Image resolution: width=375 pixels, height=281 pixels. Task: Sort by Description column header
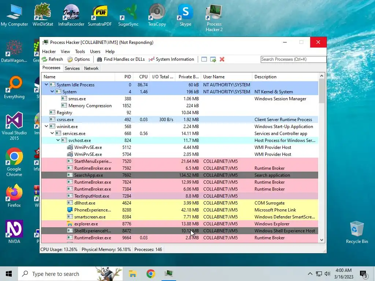click(x=285, y=77)
